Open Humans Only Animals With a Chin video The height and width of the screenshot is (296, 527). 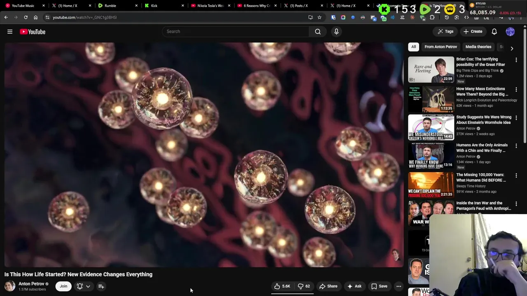click(x=482, y=148)
